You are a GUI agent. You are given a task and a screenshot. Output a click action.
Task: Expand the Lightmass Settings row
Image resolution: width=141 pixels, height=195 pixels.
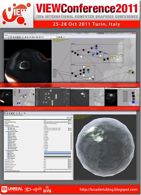[x=5, y=169]
